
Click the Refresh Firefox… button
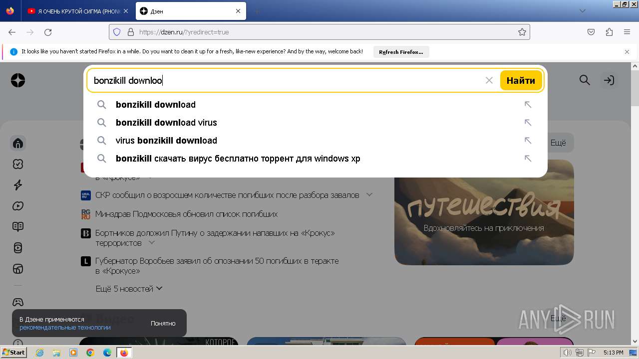coord(401,52)
